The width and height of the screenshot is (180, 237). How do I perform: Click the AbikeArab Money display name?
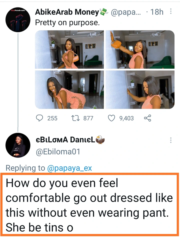(67, 12)
